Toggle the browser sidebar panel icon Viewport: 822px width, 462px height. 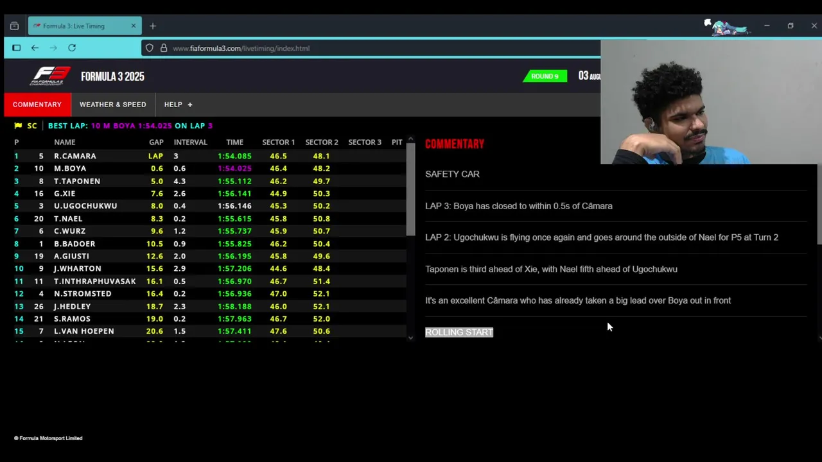tap(17, 48)
